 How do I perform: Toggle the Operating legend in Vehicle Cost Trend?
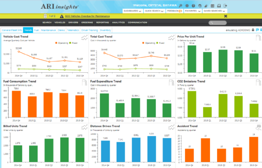(x=62, y=43)
